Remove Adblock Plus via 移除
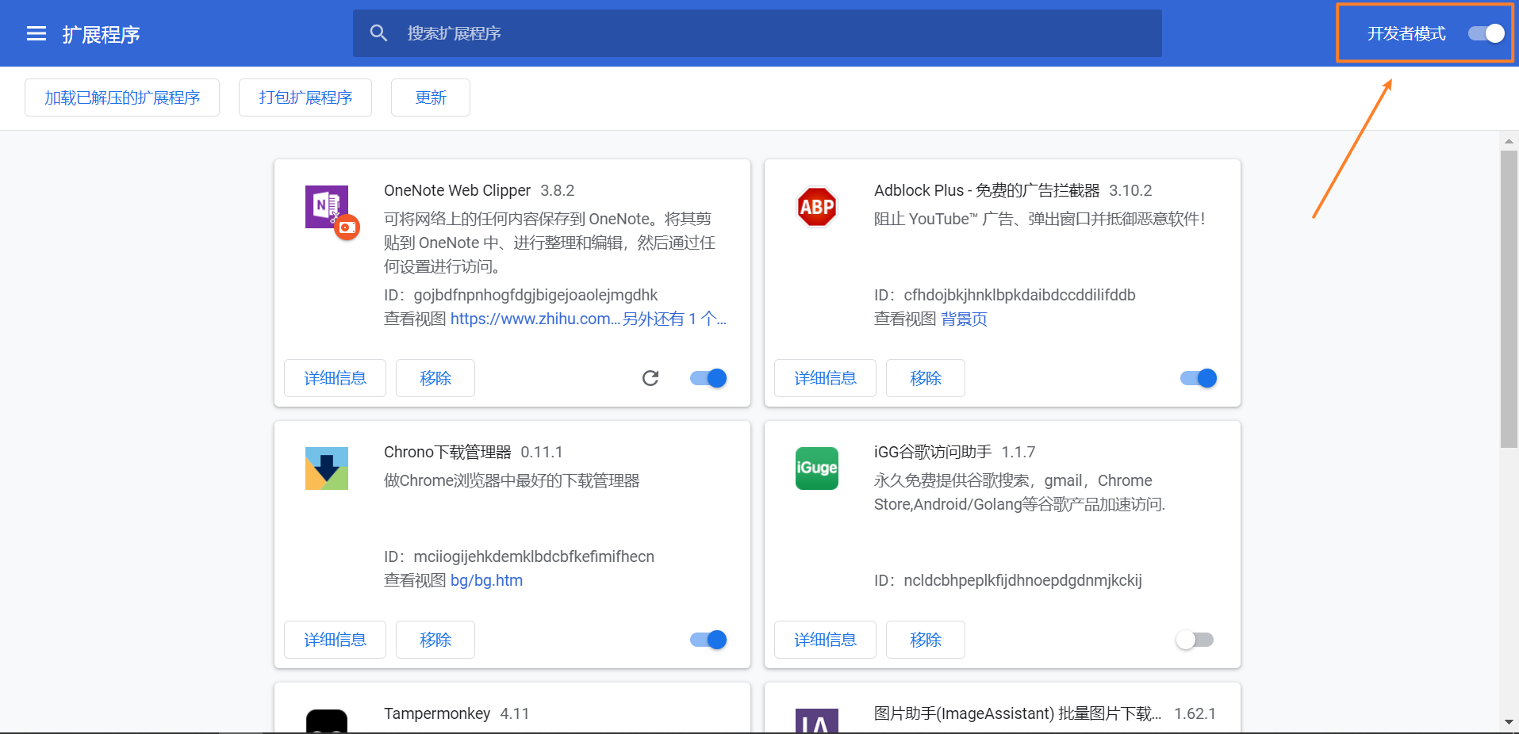 (x=926, y=378)
